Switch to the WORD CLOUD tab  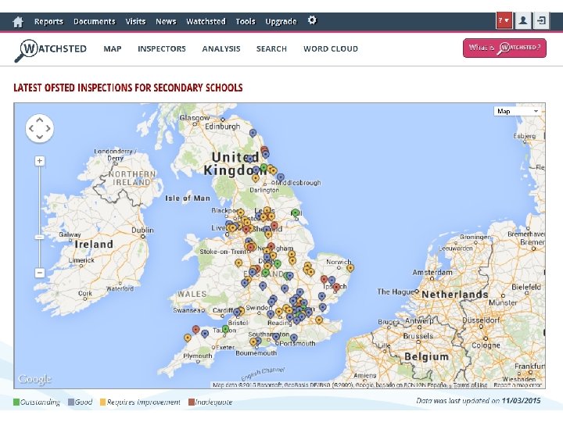(x=331, y=48)
